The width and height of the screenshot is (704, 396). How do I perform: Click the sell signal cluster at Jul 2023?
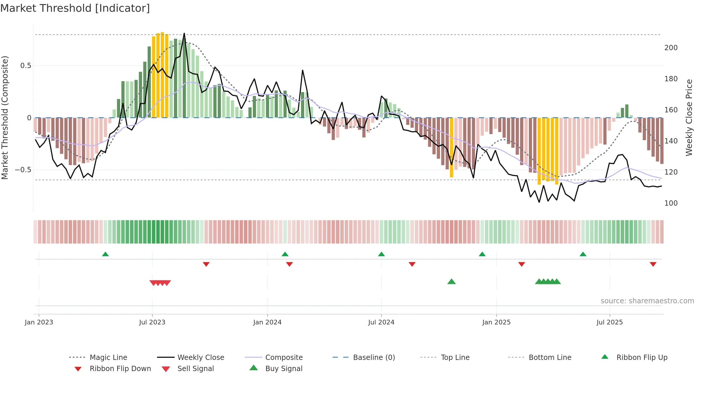pyautogui.click(x=160, y=283)
